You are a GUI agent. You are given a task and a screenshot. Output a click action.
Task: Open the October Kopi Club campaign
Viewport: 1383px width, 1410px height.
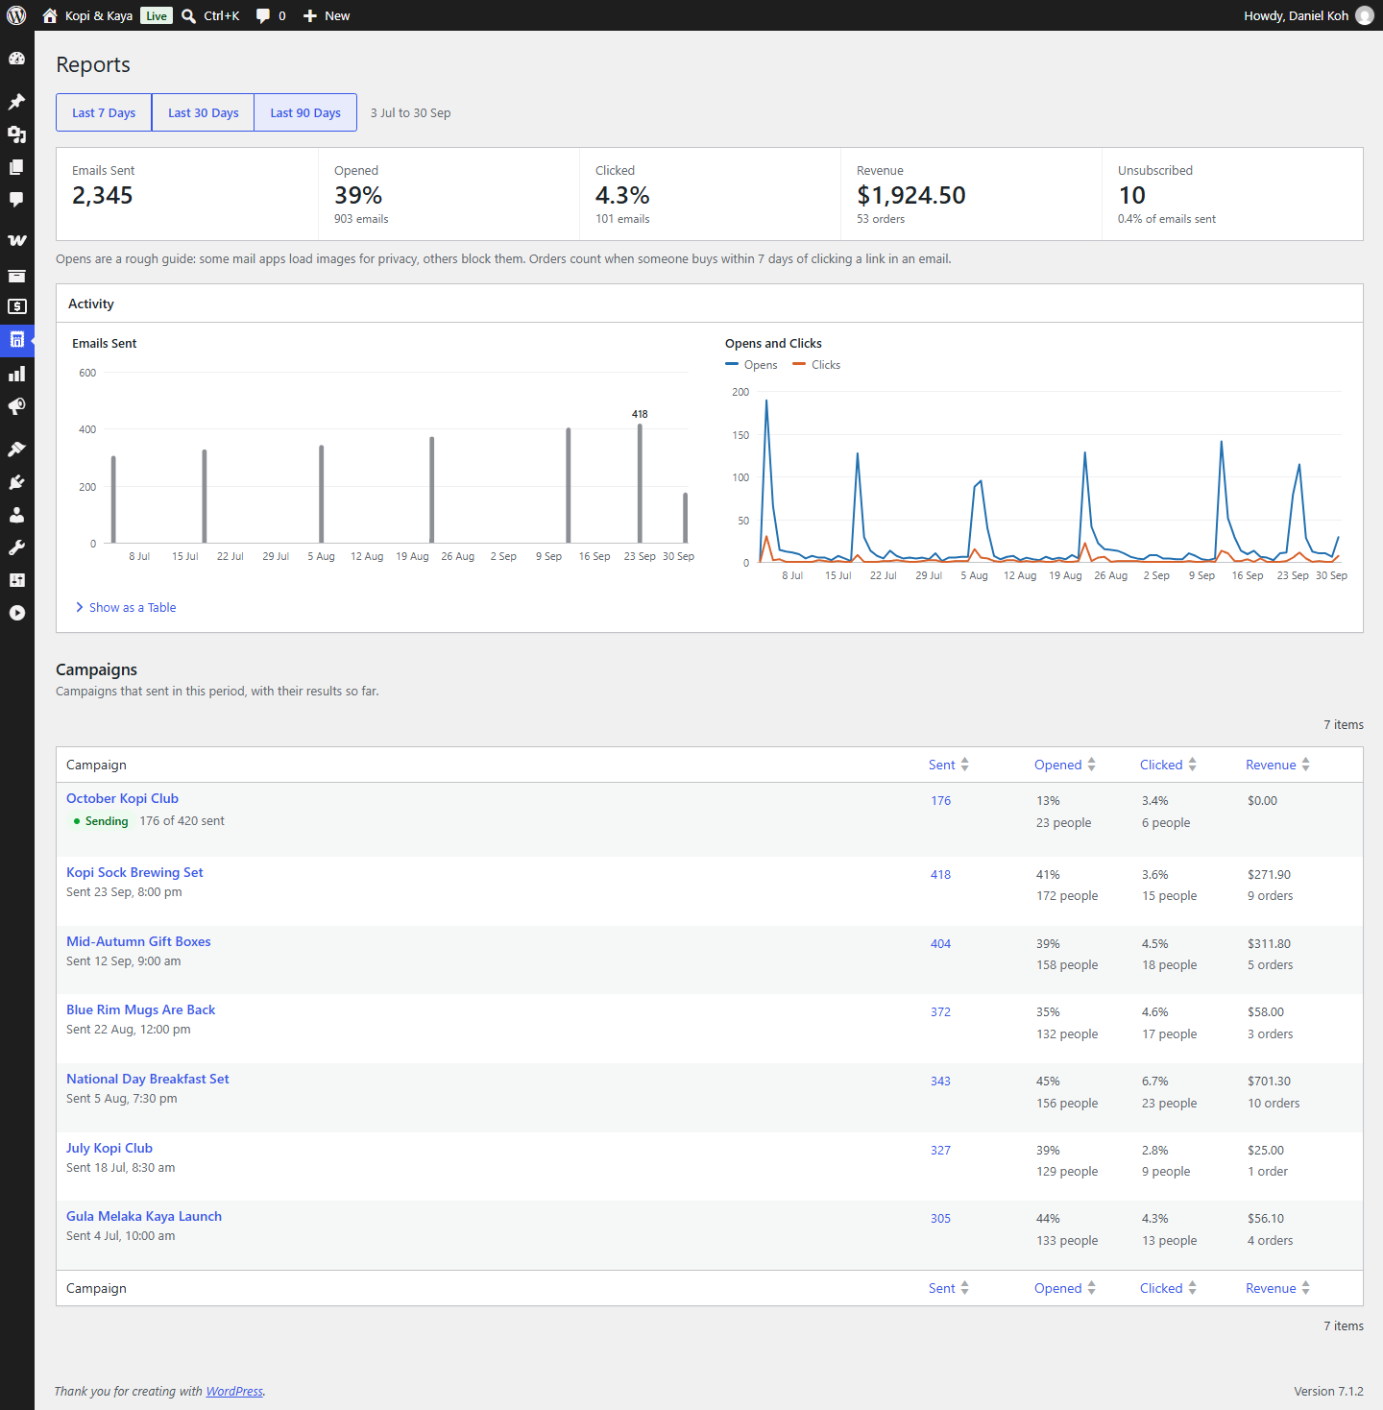(122, 798)
